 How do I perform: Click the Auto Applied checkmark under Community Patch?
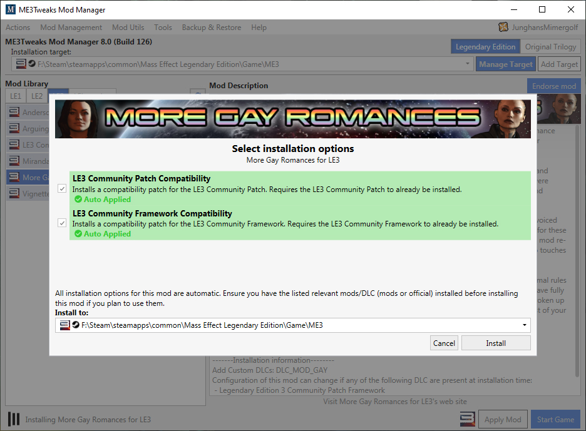[78, 199]
